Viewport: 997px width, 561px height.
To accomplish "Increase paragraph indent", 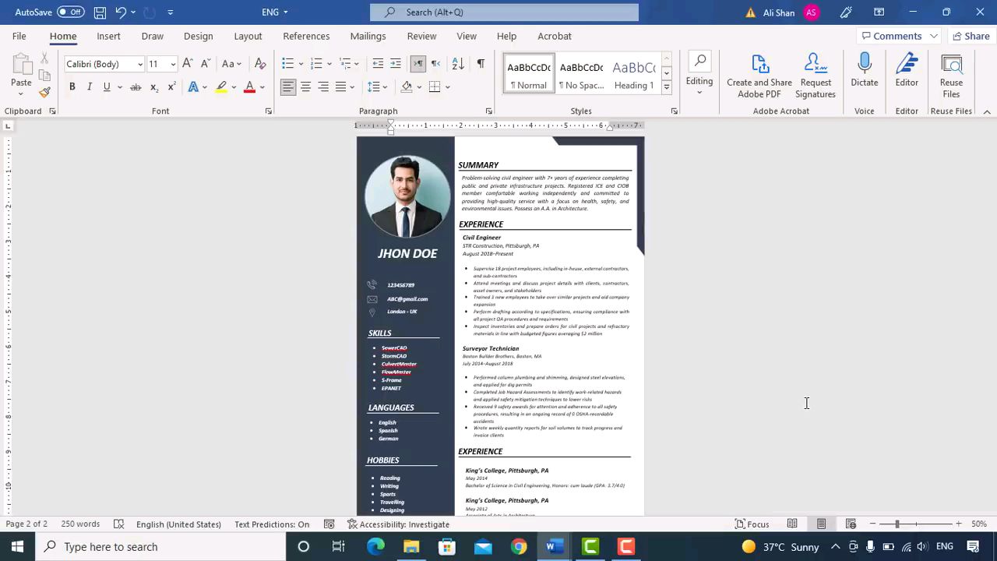I will click(396, 64).
